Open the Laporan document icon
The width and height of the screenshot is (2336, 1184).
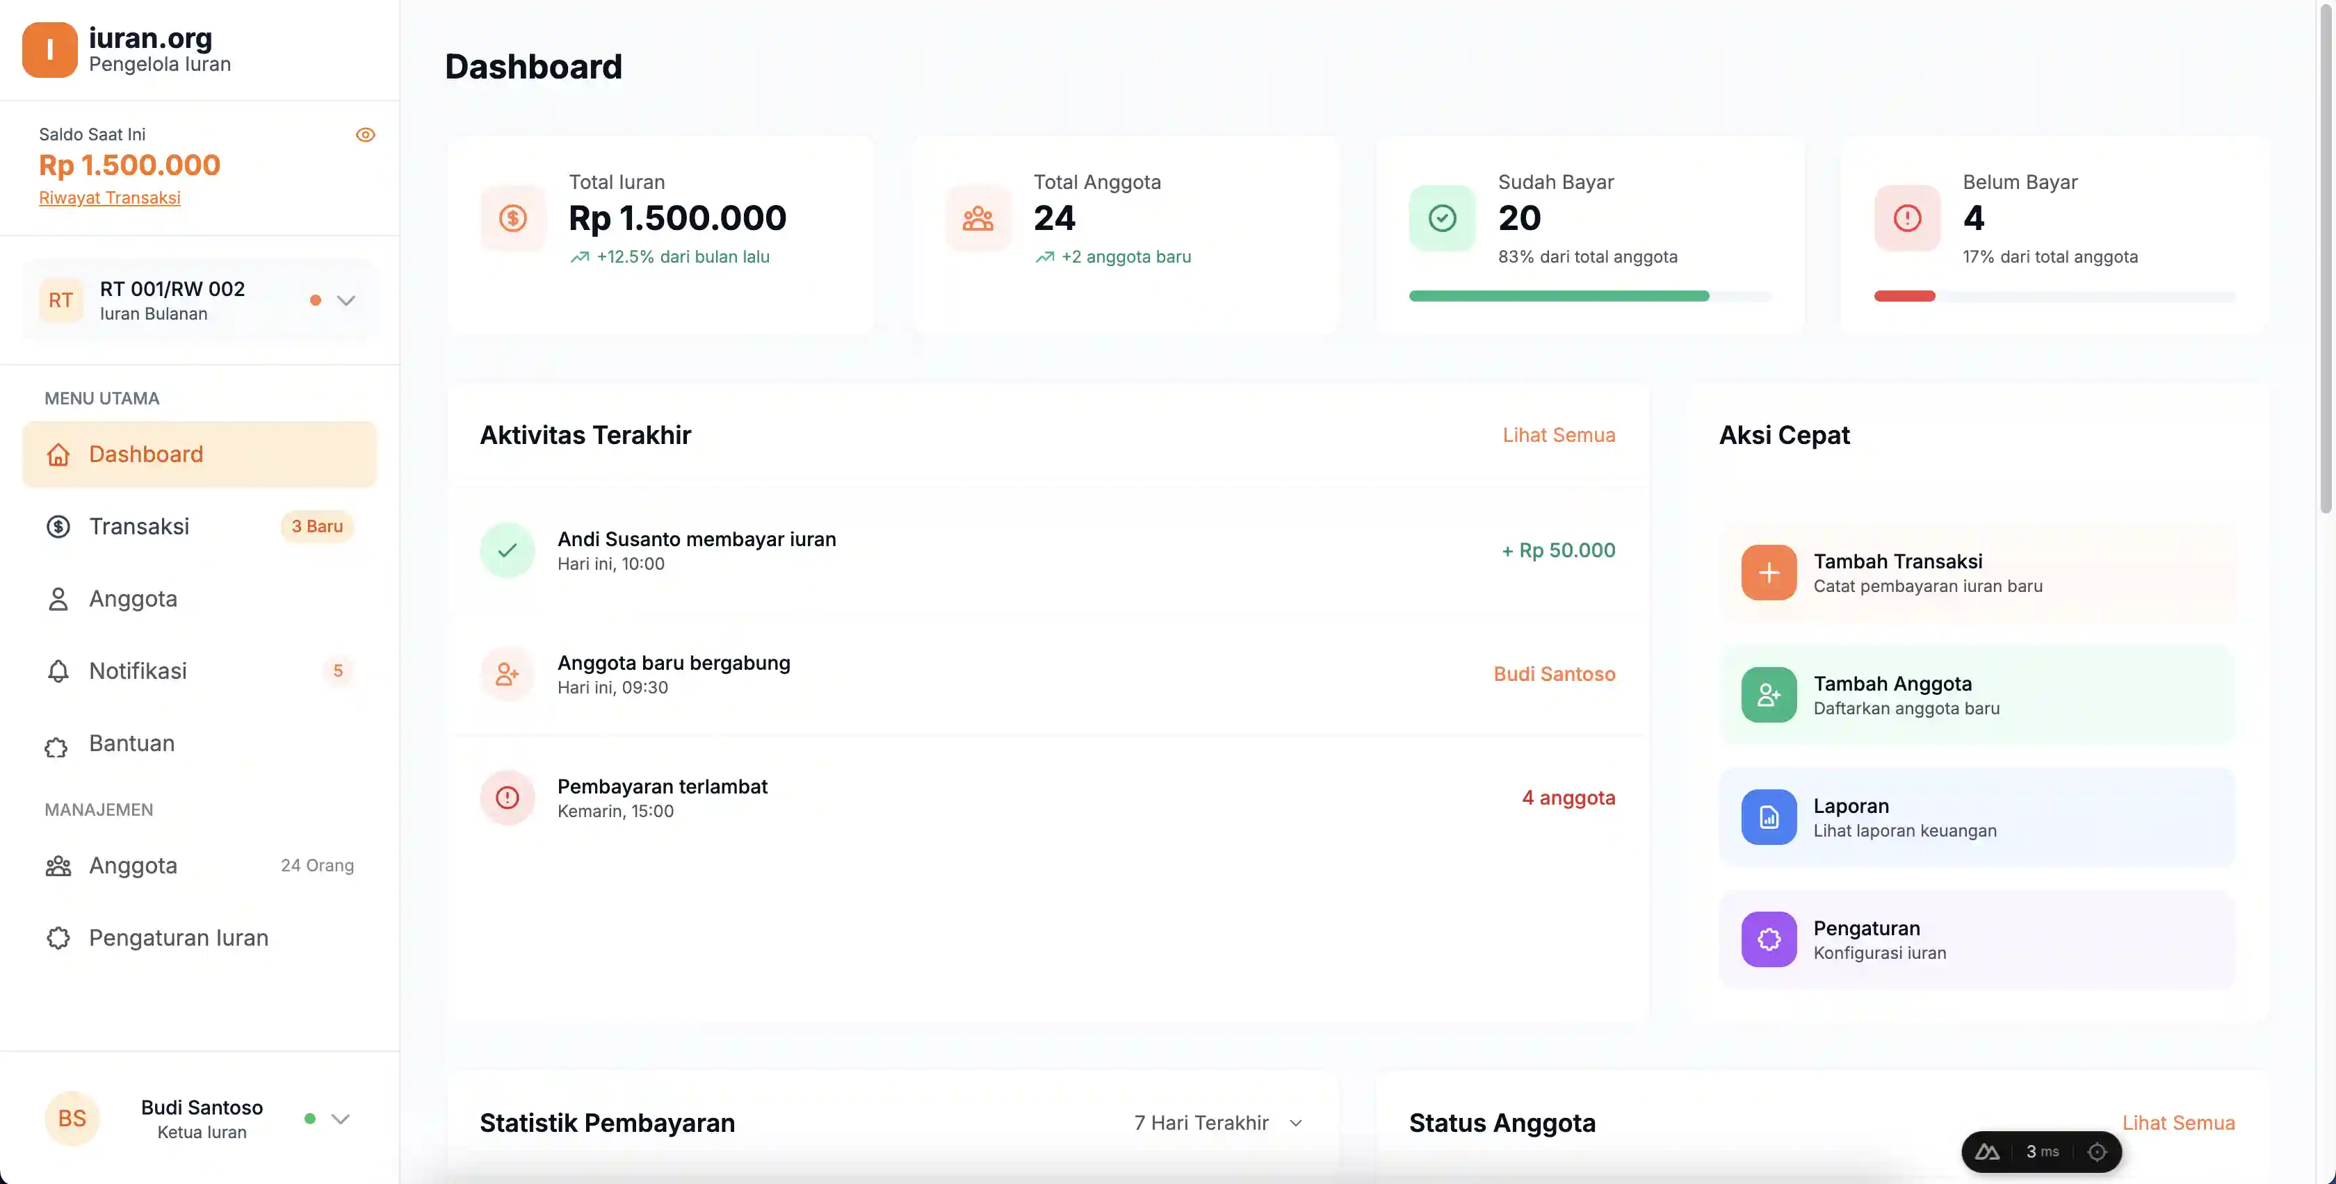click(x=1768, y=817)
